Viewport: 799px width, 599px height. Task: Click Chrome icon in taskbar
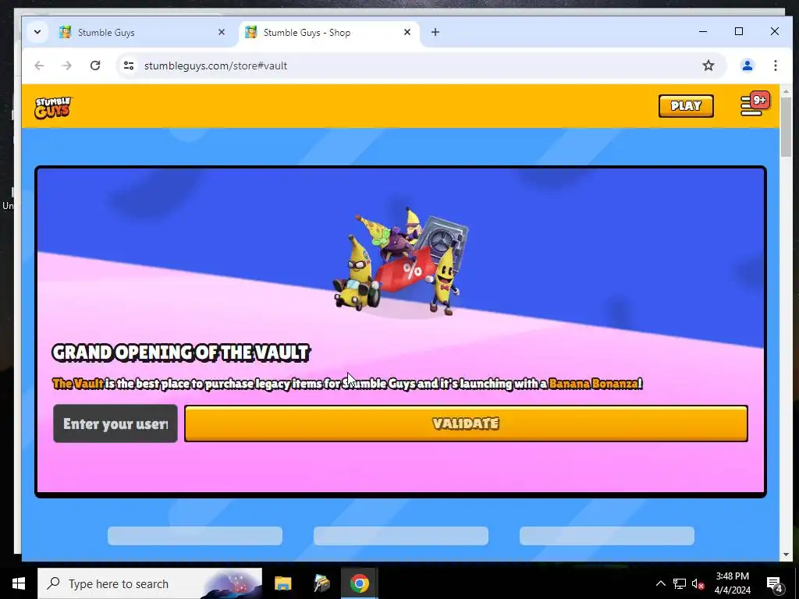360,583
